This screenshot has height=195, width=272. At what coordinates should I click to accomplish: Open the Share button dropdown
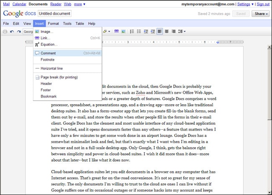point(261,14)
